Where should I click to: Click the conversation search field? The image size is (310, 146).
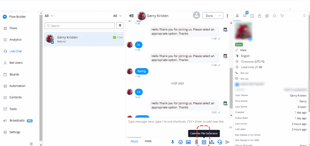(x=80, y=26)
